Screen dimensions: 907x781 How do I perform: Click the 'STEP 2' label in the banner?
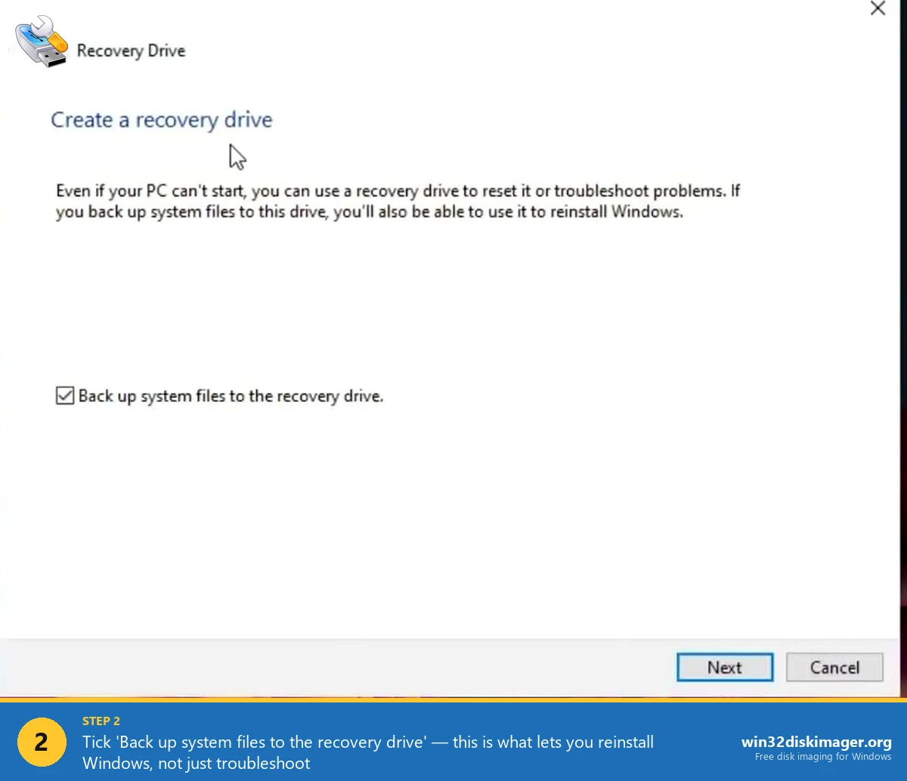coord(99,721)
